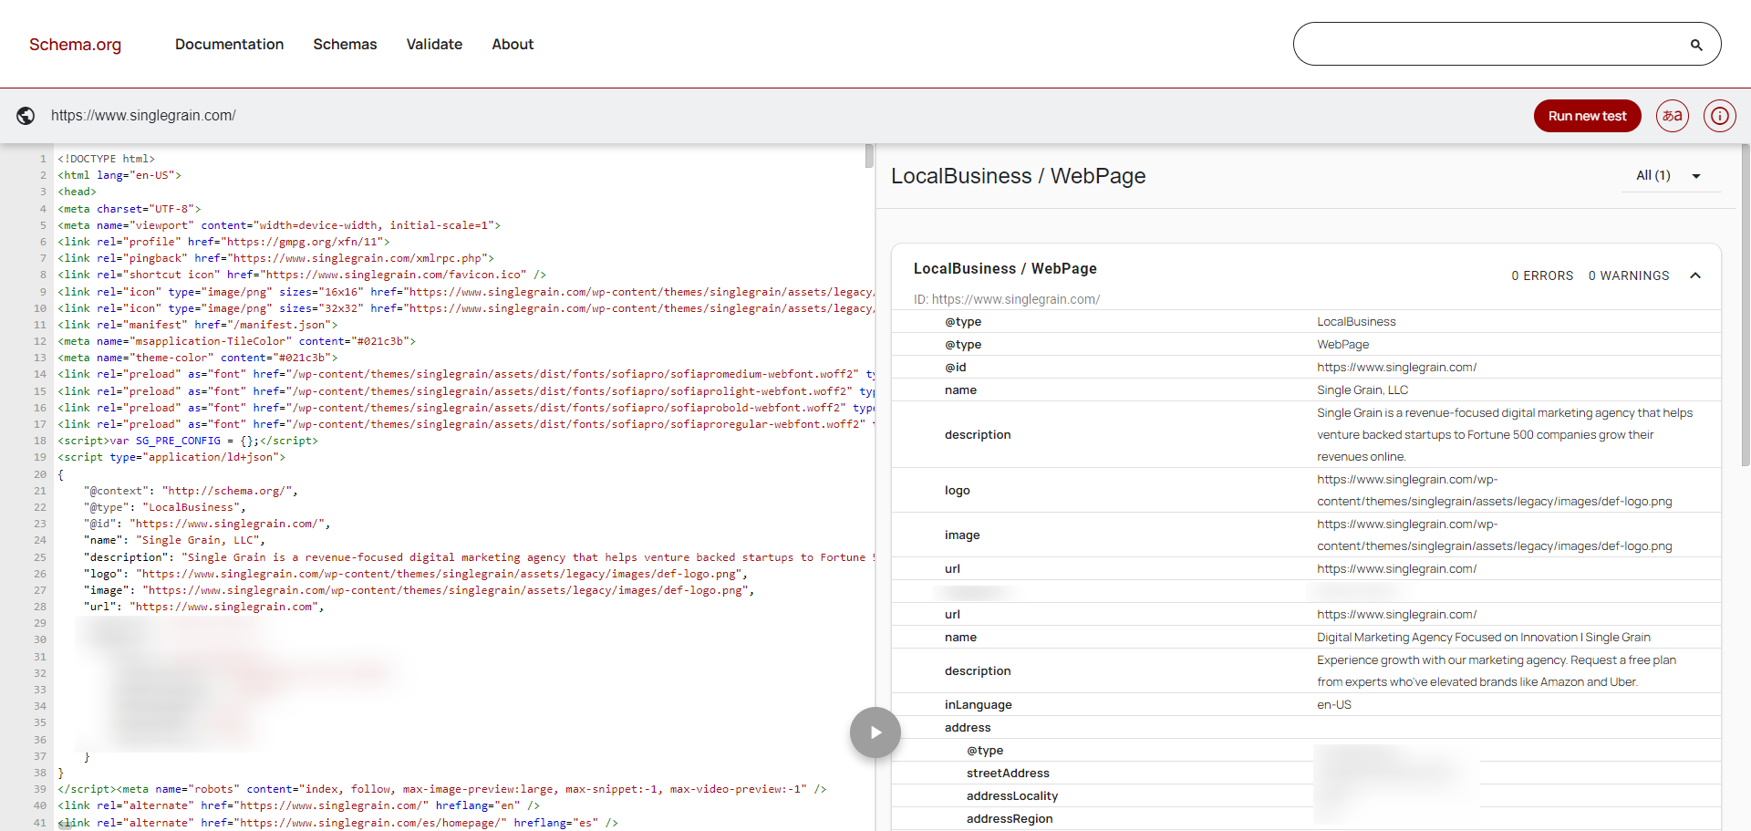This screenshot has height=831, width=1751.
Task: Click the "name": "Single Grain, LLC" code line
Action: click(174, 540)
